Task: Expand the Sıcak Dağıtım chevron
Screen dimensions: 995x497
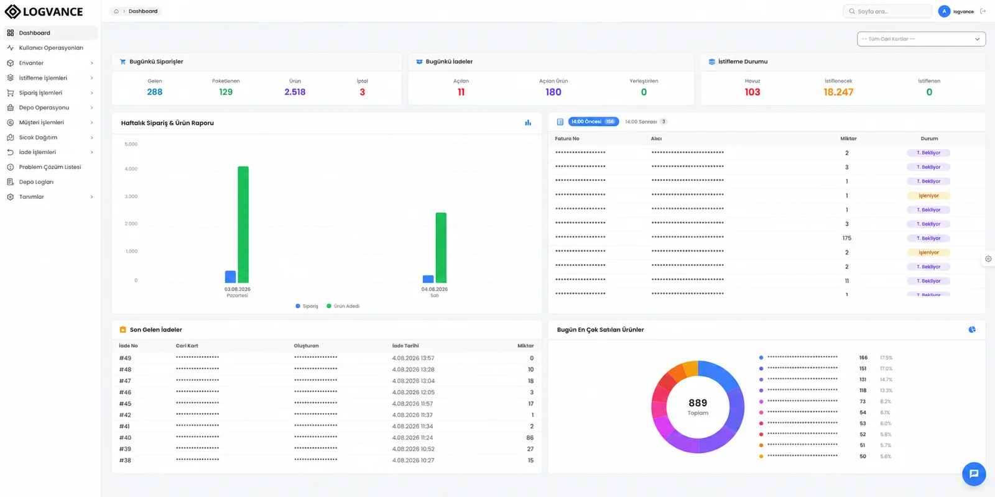Action: (x=92, y=137)
